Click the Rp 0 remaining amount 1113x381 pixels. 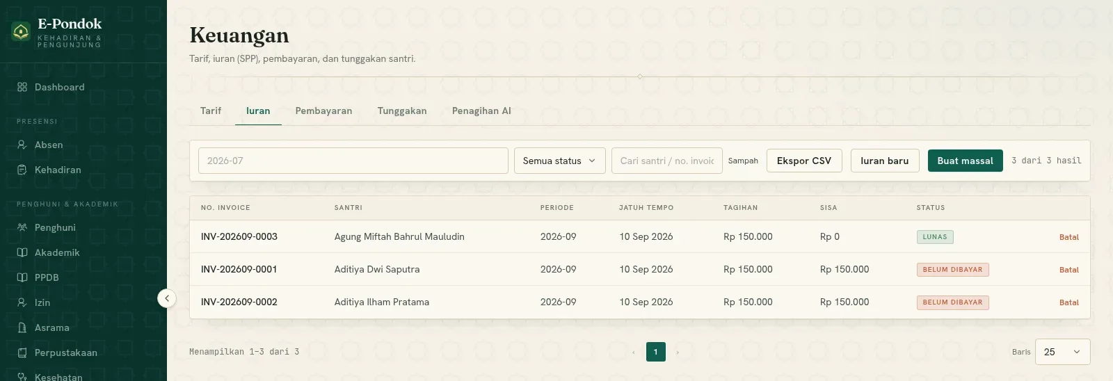coord(830,236)
